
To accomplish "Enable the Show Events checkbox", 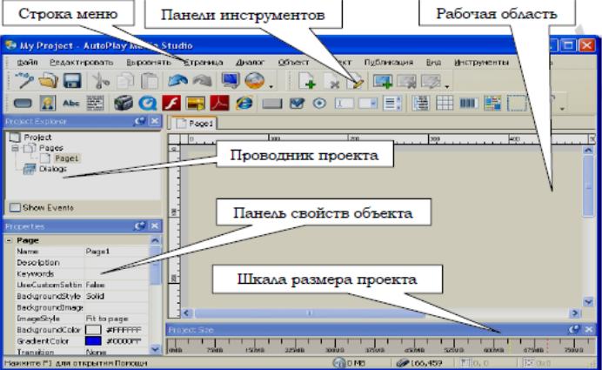I will (15, 207).
